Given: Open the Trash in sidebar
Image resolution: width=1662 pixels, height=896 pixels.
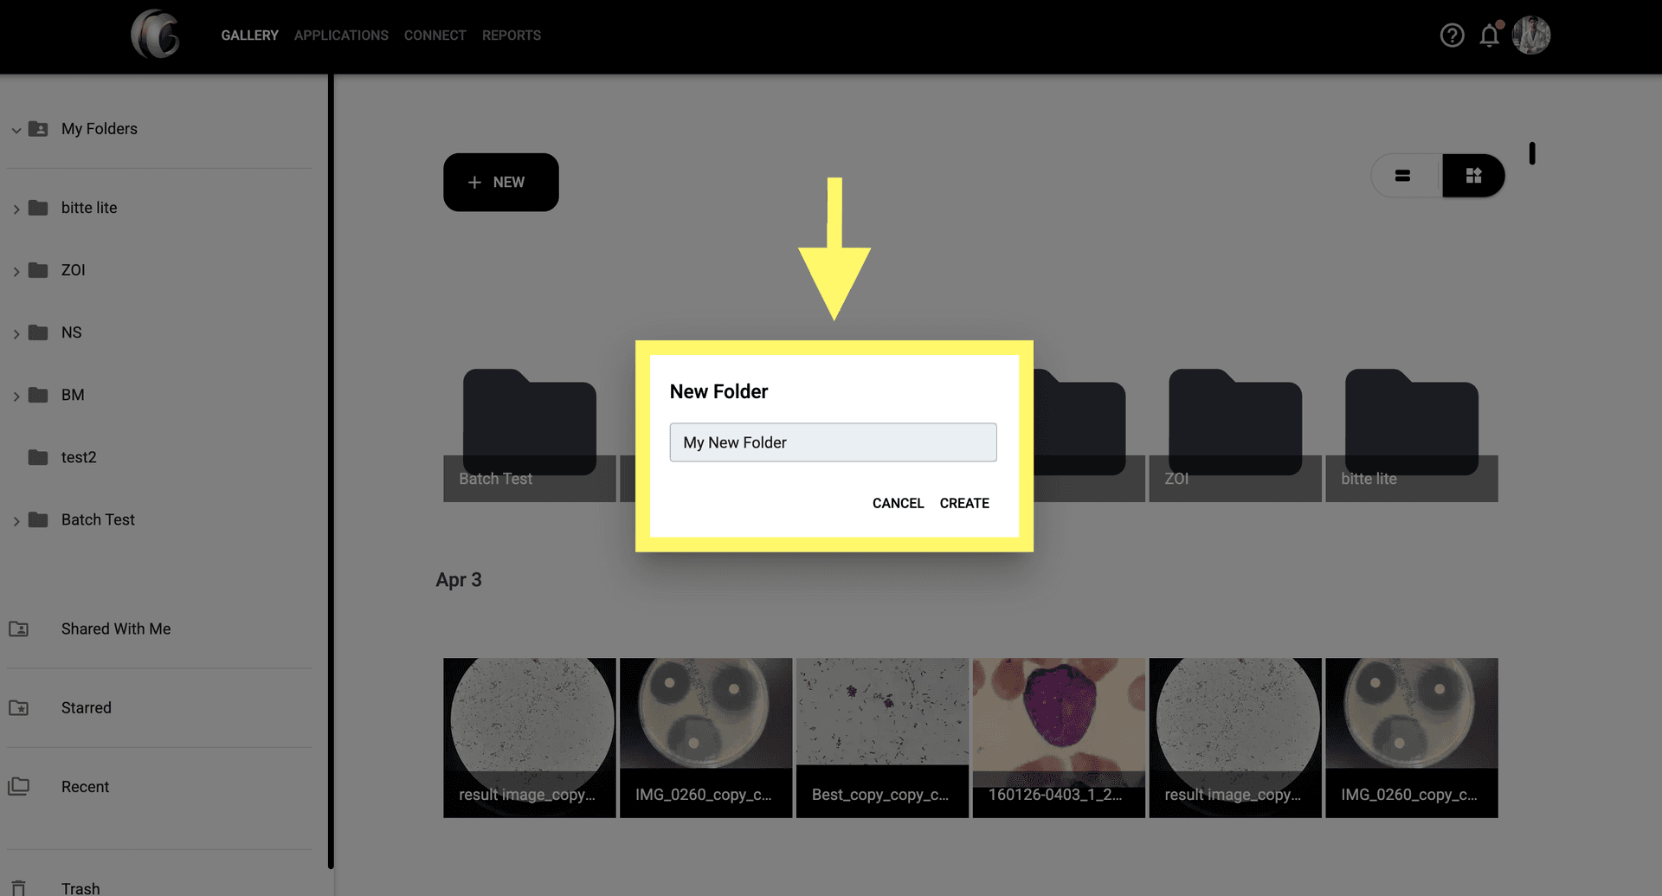Looking at the screenshot, I should (80, 887).
